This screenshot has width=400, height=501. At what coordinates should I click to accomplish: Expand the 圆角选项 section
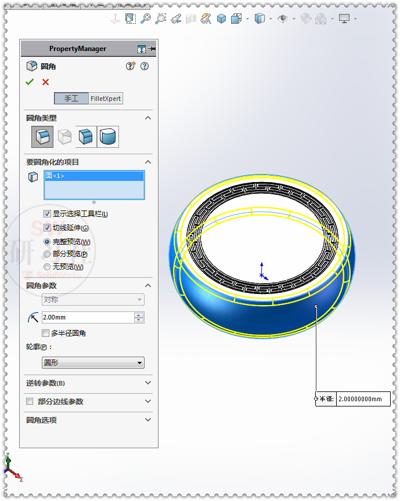(x=148, y=419)
